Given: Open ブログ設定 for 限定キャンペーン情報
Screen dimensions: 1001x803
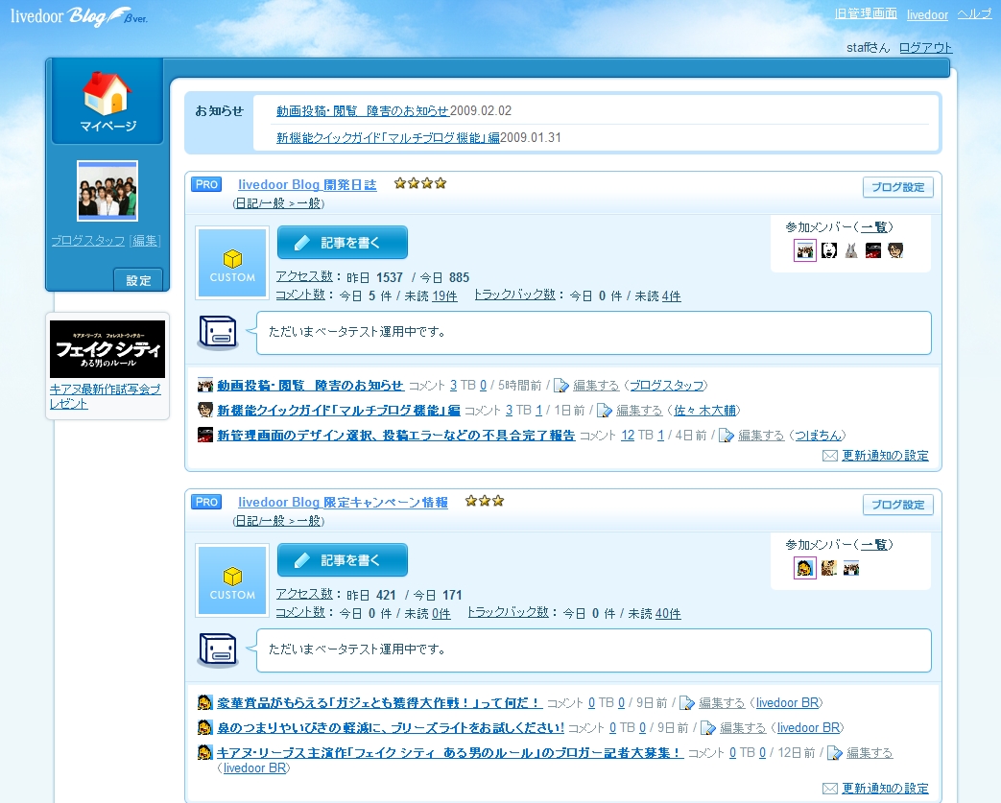Looking at the screenshot, I should [898, 505].
